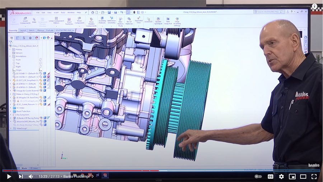
Task: Seek on the video progress bar
Action: pyautogui.click(x=161, y=170)
